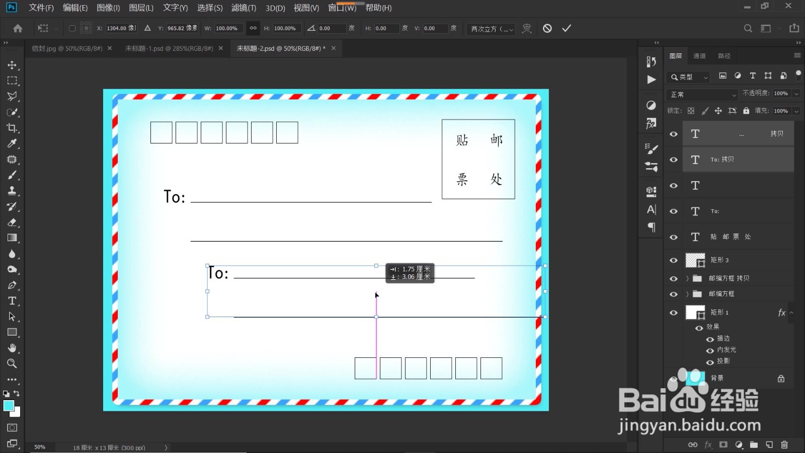Switch to 信封.jpg document tab
The image size is (805, 453).
point(67,48)
